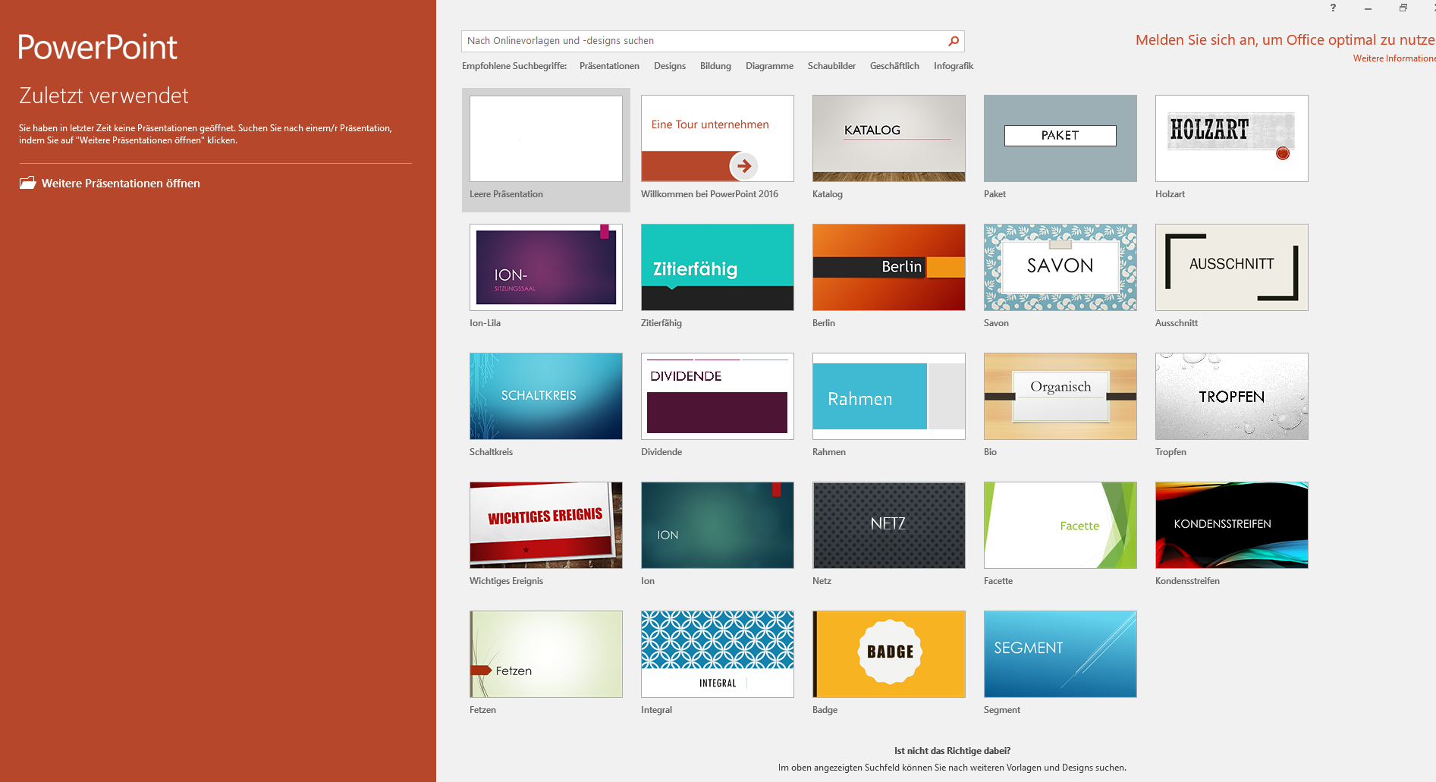
Task: Choose the "Diagramme" search category
Action: 769,66
